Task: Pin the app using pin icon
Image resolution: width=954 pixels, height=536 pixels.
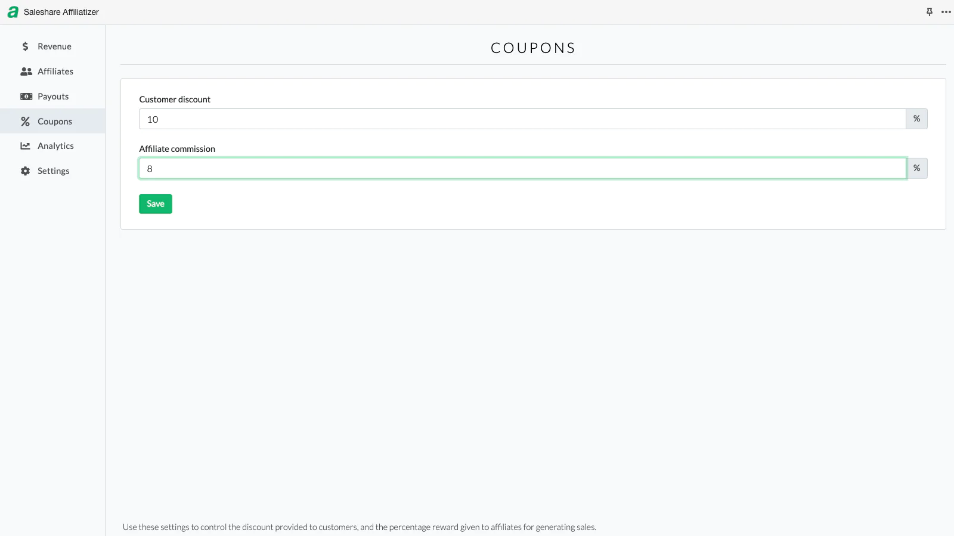Action: click(x=929, y=12)
